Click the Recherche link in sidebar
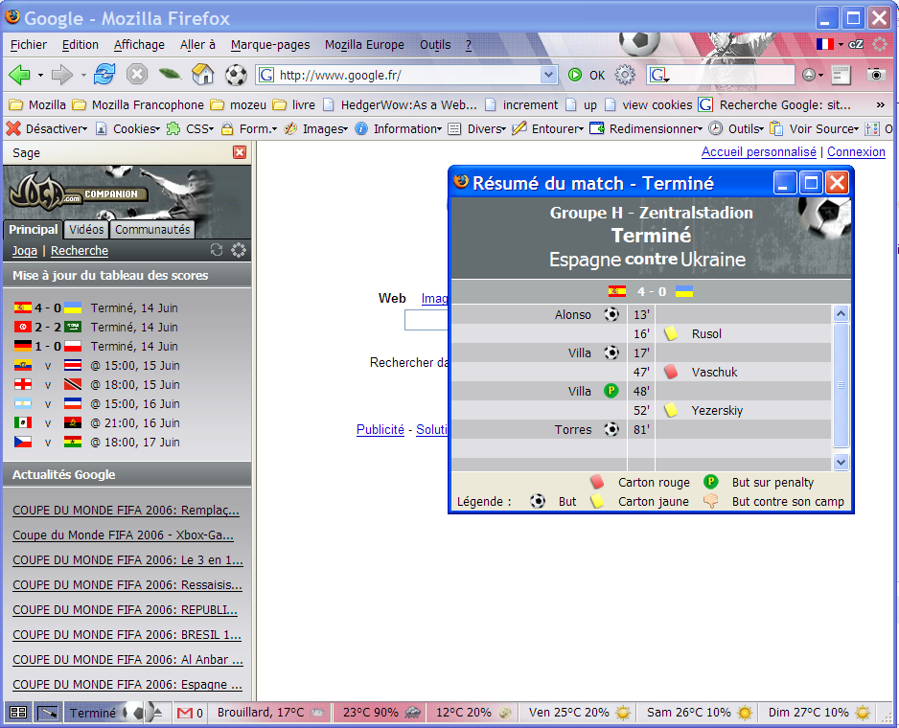The image size is (899, 728). (80, 251)
